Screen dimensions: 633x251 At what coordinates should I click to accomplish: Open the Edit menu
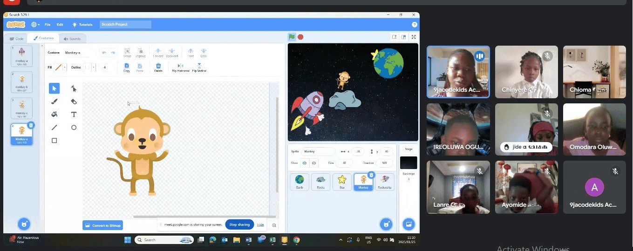click(x=60, y=24)
